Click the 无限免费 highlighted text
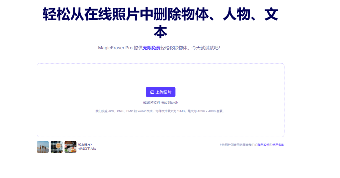The image size is (340, 178). click(x=151, y=48)
